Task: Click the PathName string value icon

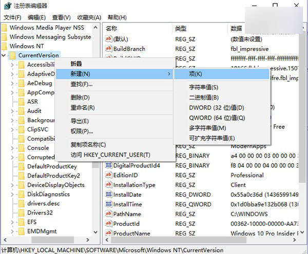Action: [x=108, y=214]
